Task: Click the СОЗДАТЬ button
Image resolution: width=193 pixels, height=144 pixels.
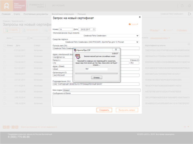Action: [11, 30]
